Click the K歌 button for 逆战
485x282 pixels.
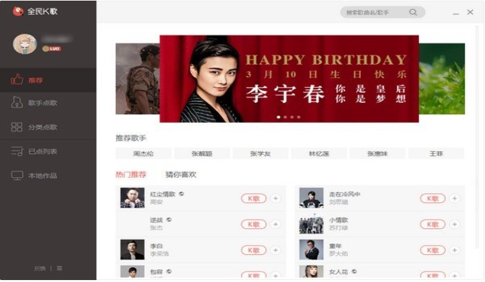[x=253, y=224]
